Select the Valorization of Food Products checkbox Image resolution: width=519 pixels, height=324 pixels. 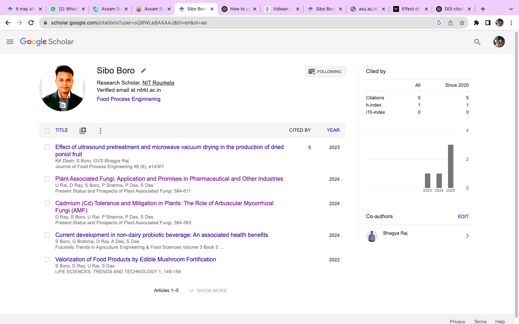[47, 260]
